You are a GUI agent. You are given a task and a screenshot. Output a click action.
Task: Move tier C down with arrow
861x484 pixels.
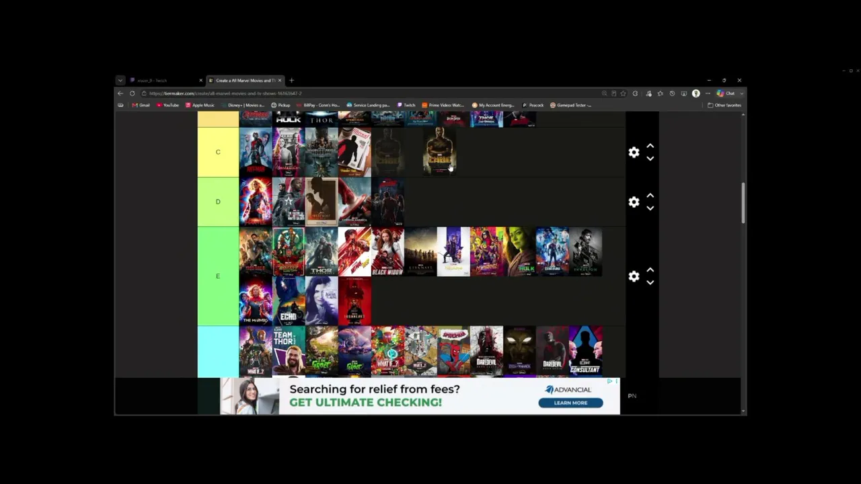click(650, 159)
